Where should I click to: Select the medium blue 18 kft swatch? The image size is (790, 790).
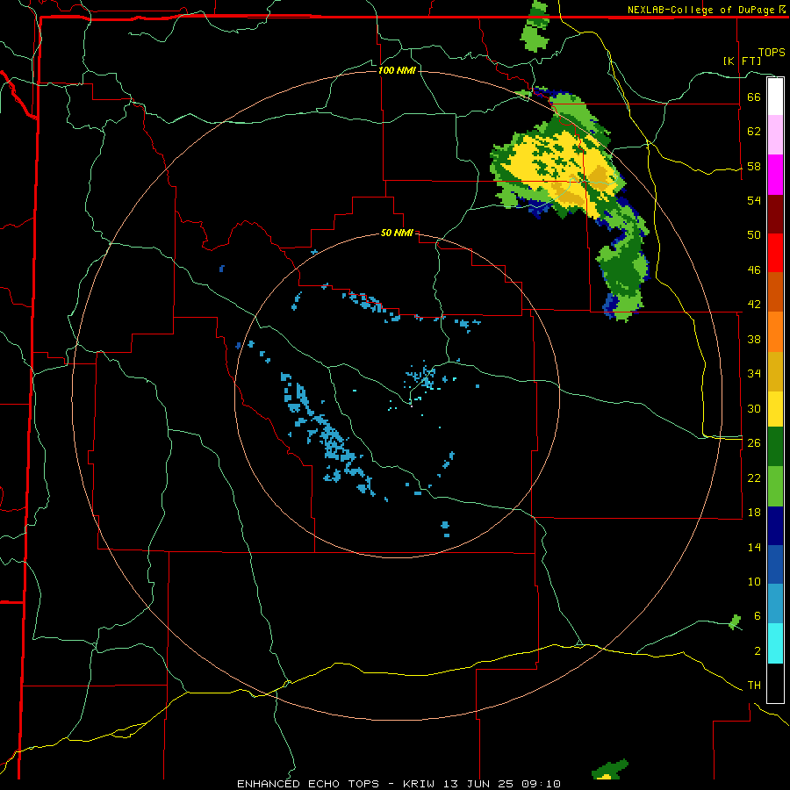775,564
